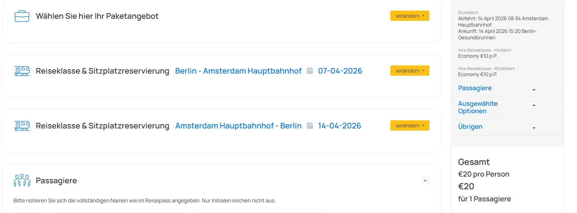
Task: Click the train icon beside return Reiseklasse row
Action: 22,126
